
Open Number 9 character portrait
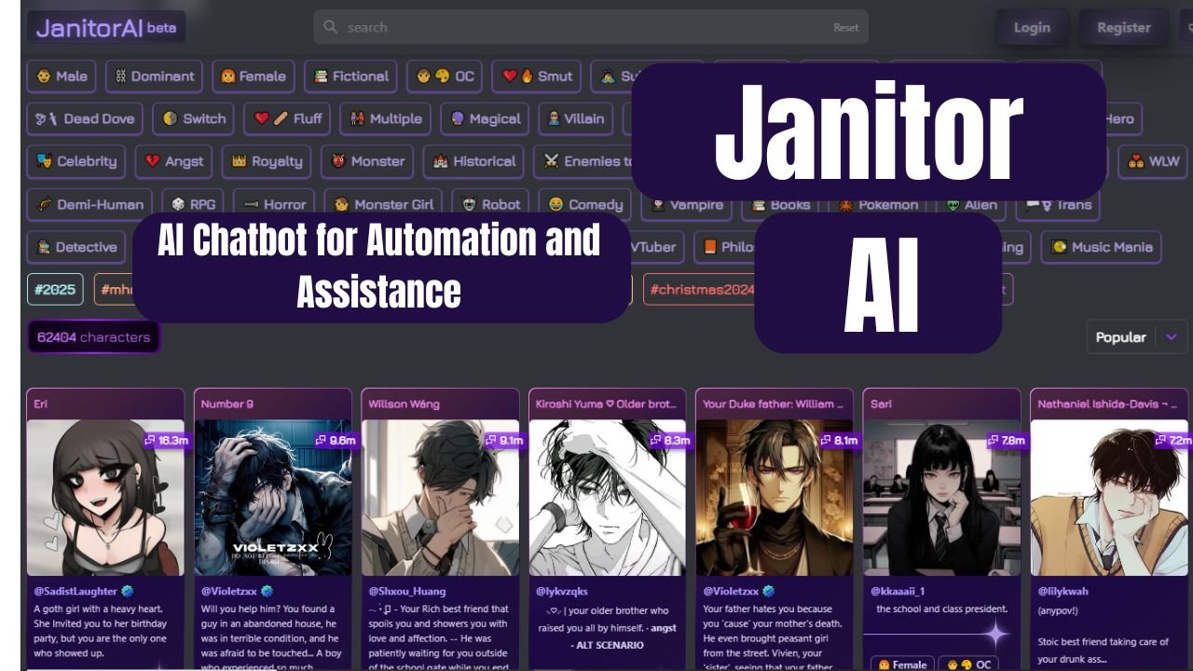273,498
